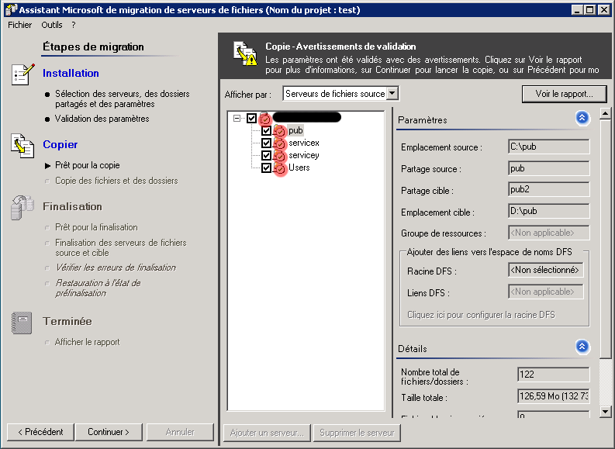This screenshot has width=615, height=449.
Task: Click the 'Partage cible' field containing pub2
Action: (548, 190)
